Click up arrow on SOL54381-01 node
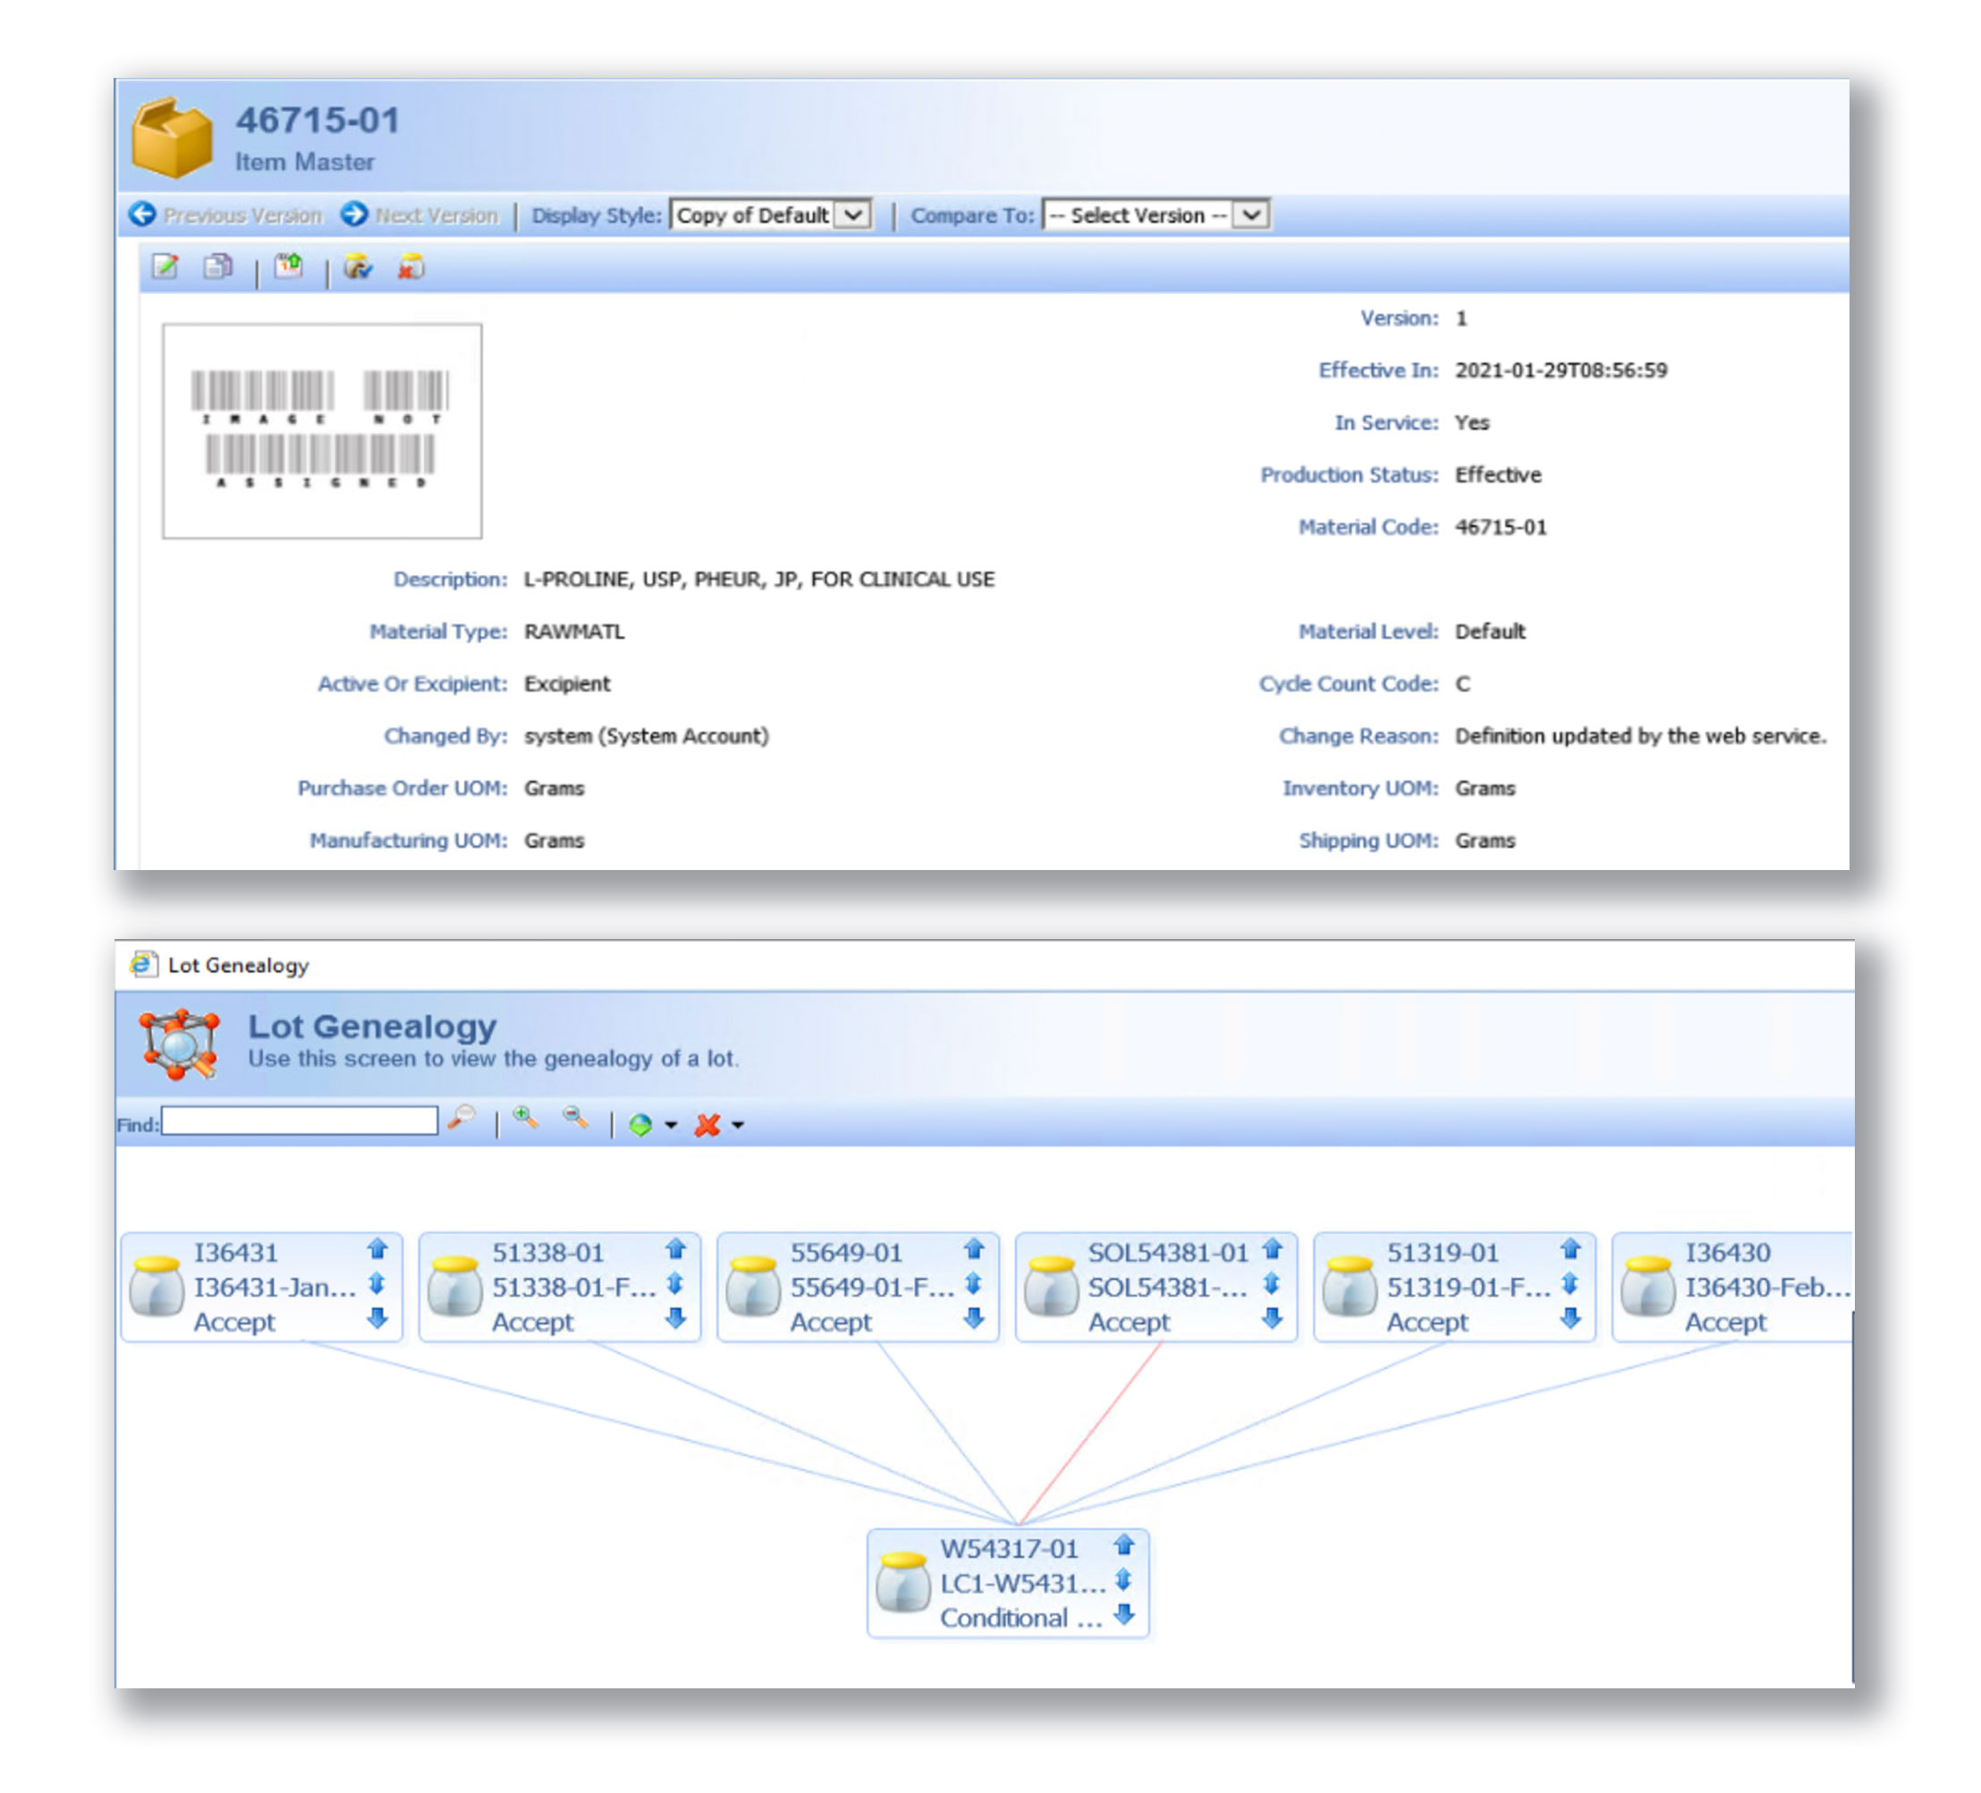This screenshot has width=1981, height=1793. click(1273, 1248)
